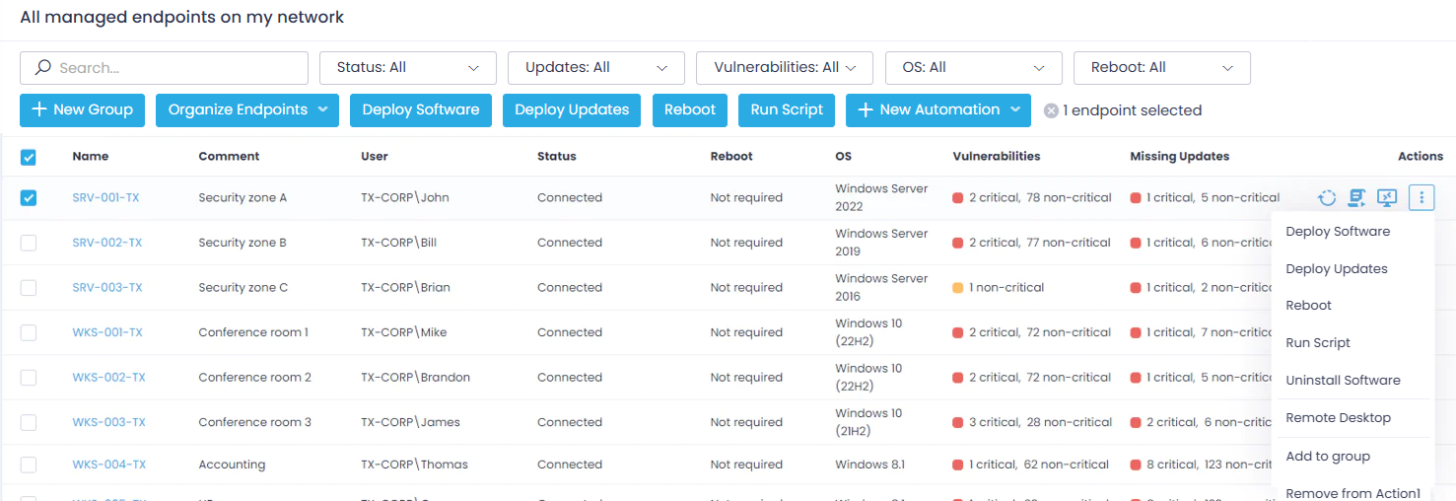Sort by the OS column header
This screenshot has width=1456, height=501.
[x=843, y=157]
